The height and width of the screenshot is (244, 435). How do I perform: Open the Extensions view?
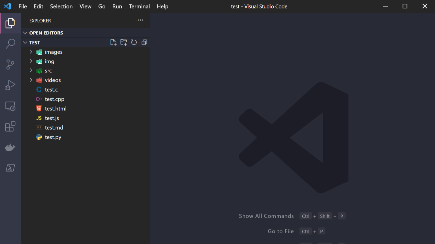10,126
